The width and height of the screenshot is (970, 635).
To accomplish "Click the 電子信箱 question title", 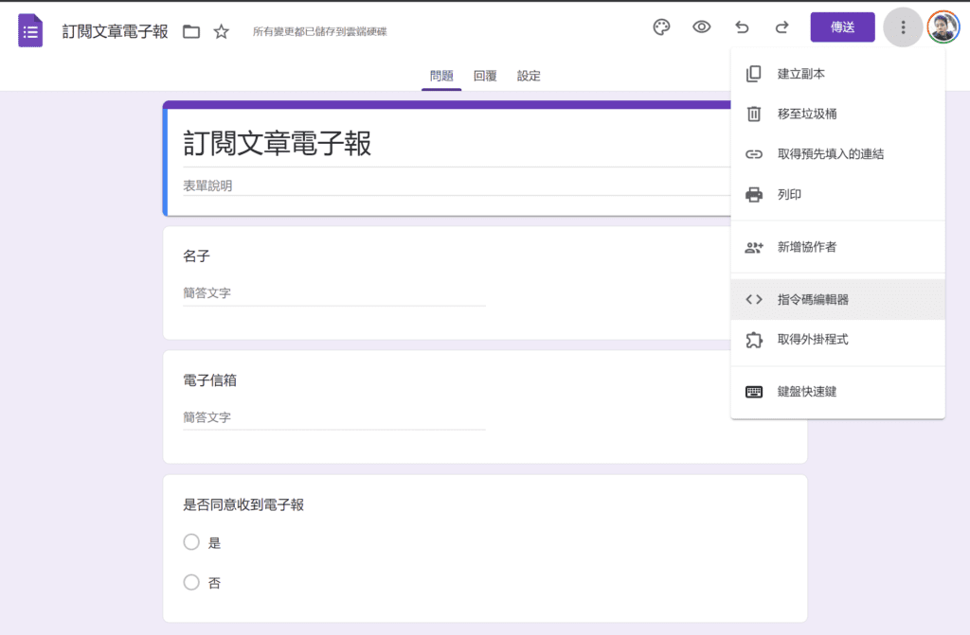I will [x=209, y=380].
